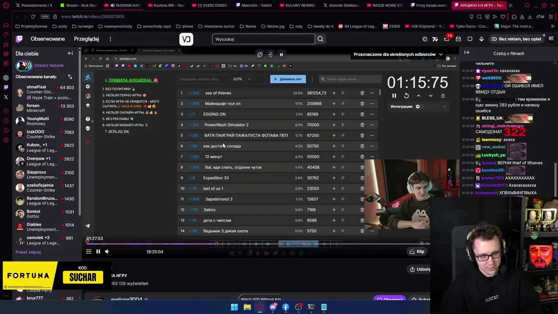The image size is (558, 314).
Task: Click the Udostępnij share button
Action: [419, 269]
